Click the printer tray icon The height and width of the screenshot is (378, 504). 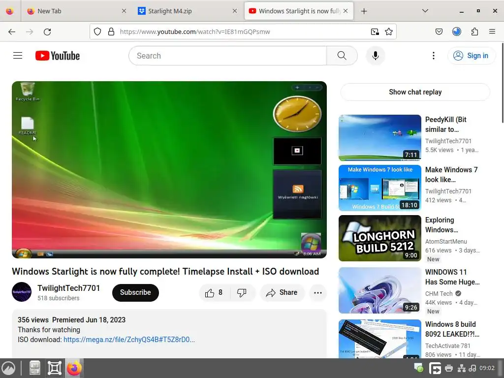point(449,368)
